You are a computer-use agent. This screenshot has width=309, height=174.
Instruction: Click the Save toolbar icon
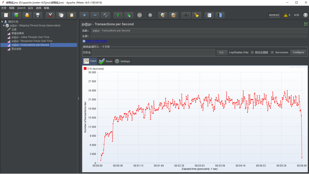point(38,15)
